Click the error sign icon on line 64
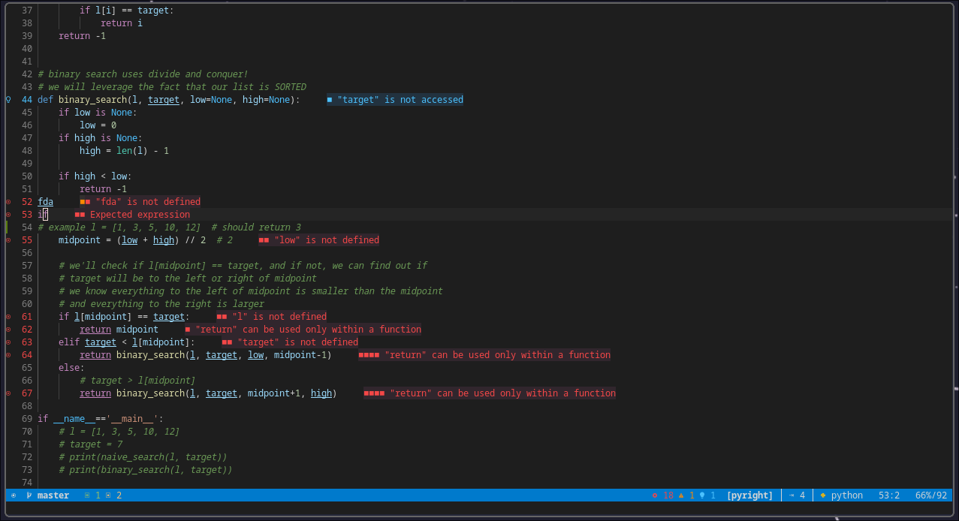Screen dimensions: 959x521 [8, 355]
